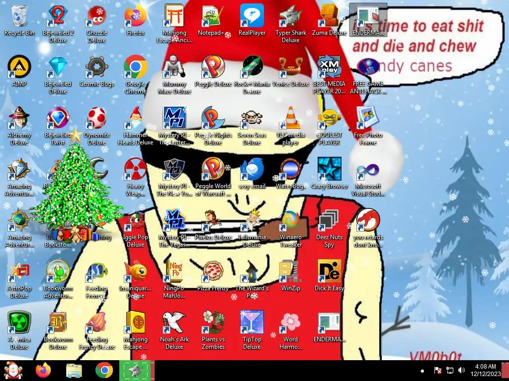Open FREE GAME ANTI HACK shortcut

(x=368, y=74)
